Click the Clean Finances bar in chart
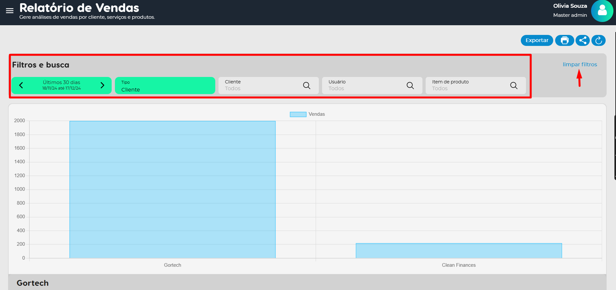616x290 pixels. pos(459,251)
